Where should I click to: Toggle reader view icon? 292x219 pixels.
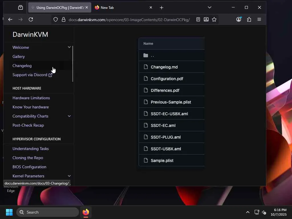point(198,19)
